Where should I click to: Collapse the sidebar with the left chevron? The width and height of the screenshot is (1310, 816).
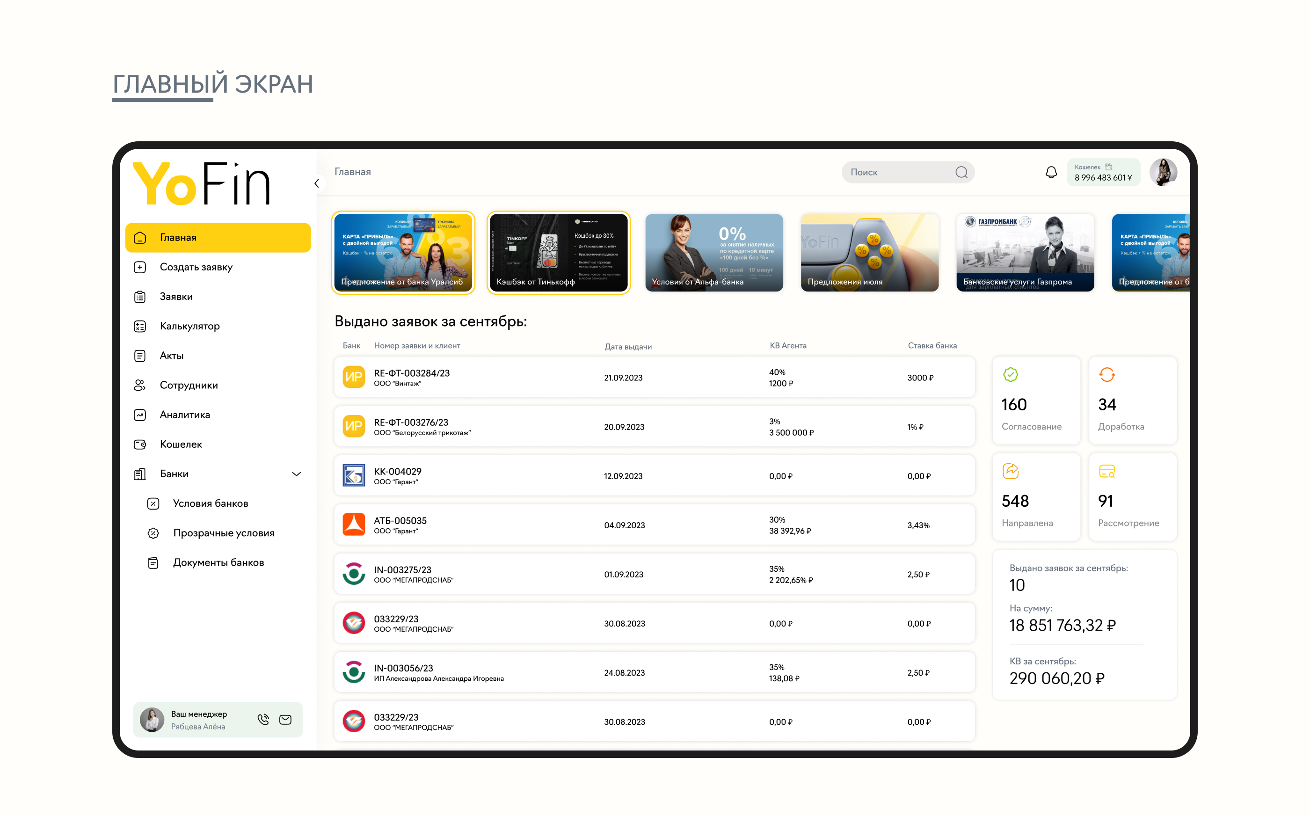click(x=317, y=183)
